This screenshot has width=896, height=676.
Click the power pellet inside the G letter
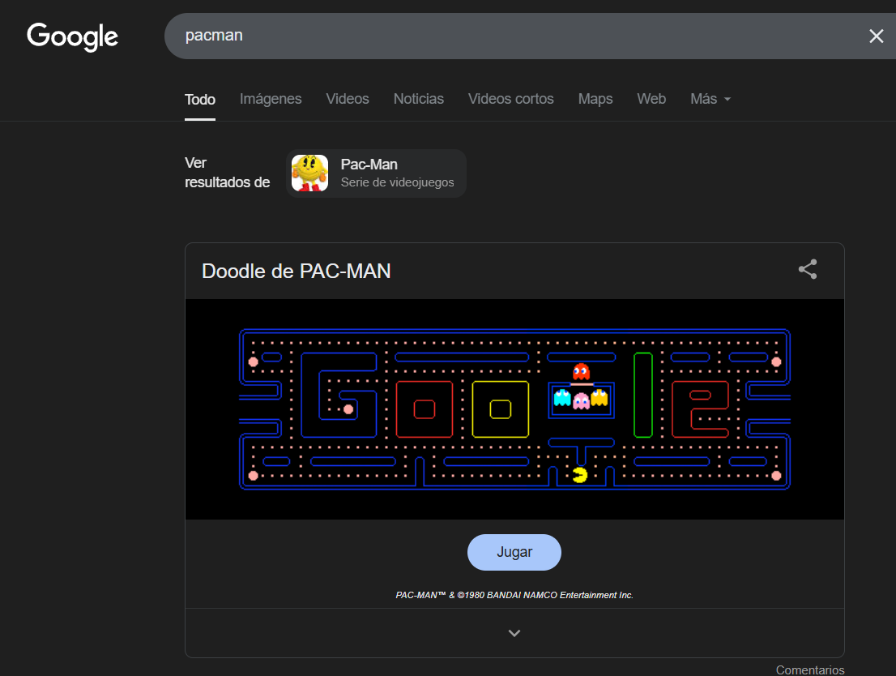click(x=348, y=409)
